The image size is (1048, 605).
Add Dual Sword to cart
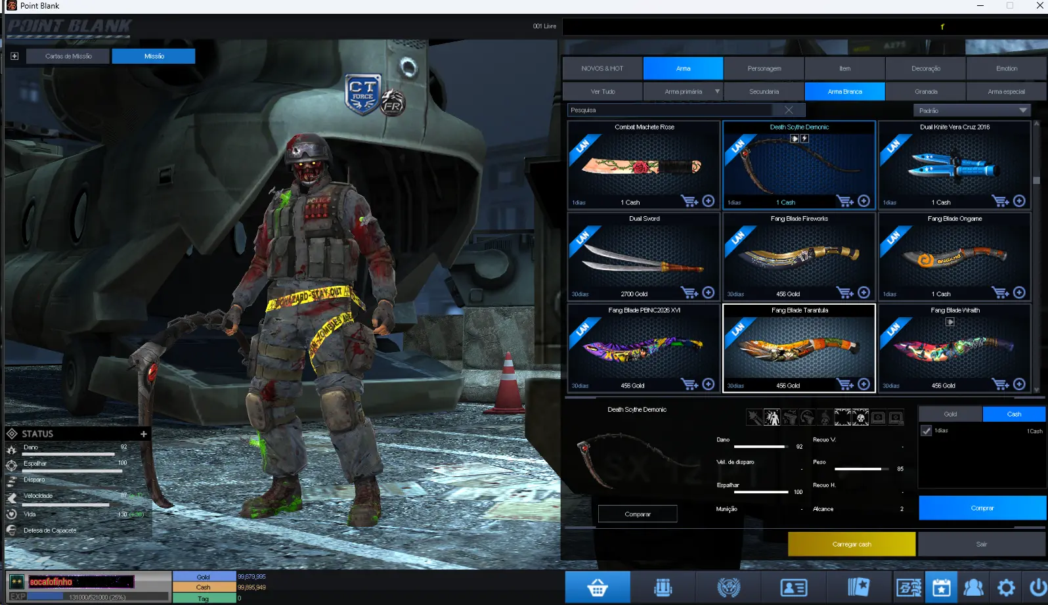point(689,292)
